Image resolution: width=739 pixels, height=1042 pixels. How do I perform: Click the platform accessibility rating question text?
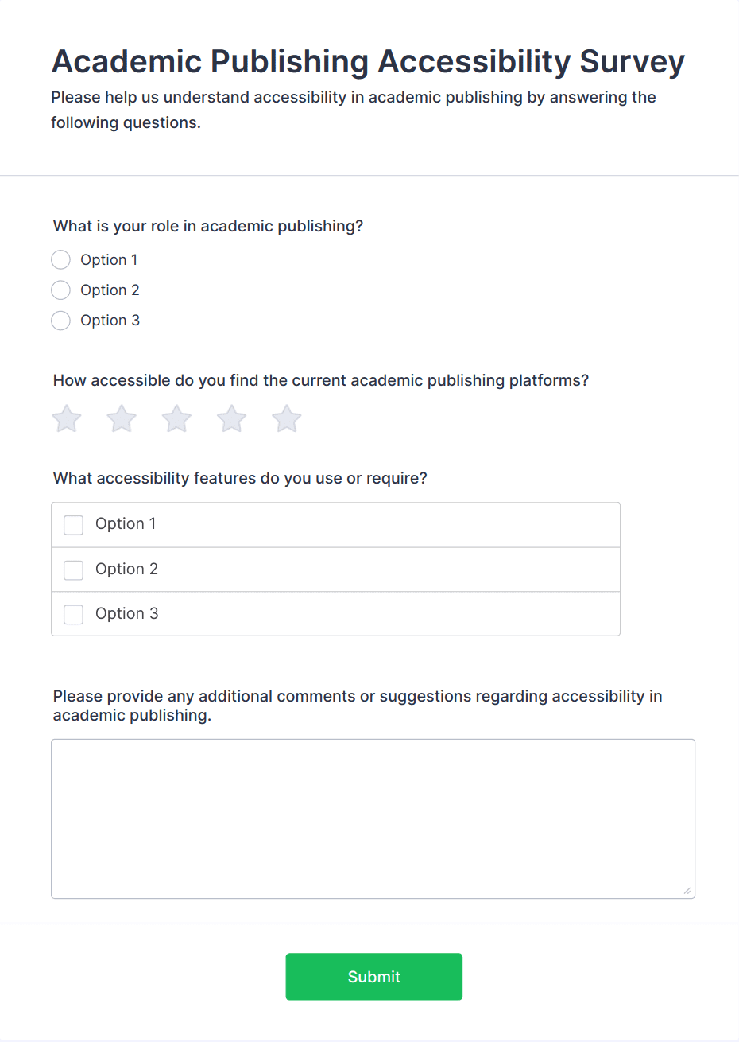321,380
